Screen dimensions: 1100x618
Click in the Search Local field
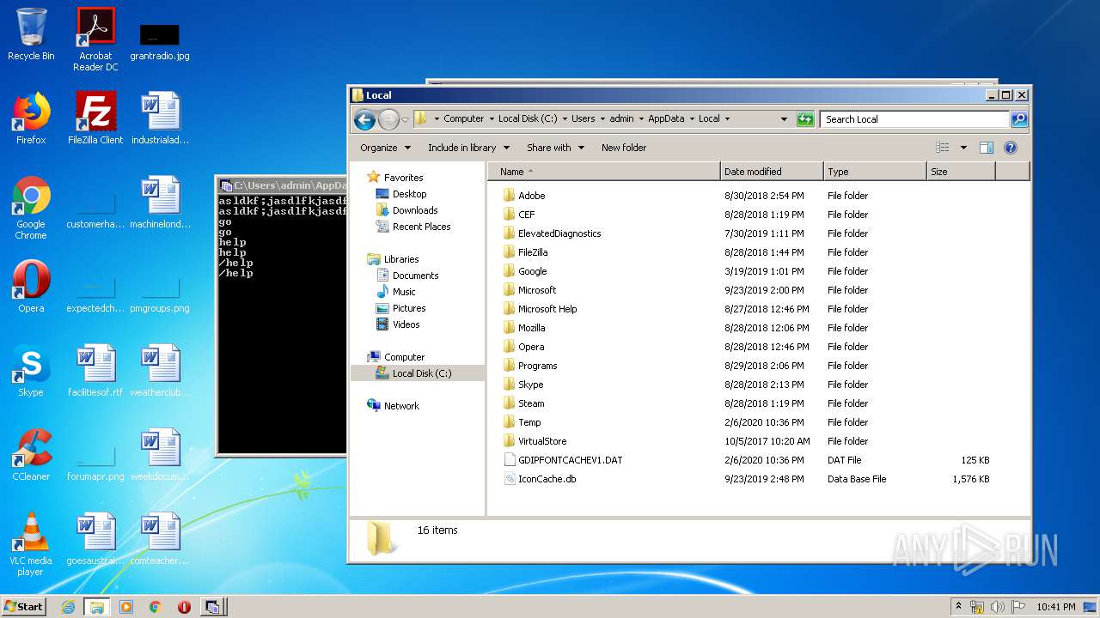915,119
